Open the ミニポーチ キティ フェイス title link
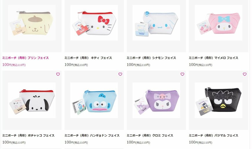 [x=88, y=58]
